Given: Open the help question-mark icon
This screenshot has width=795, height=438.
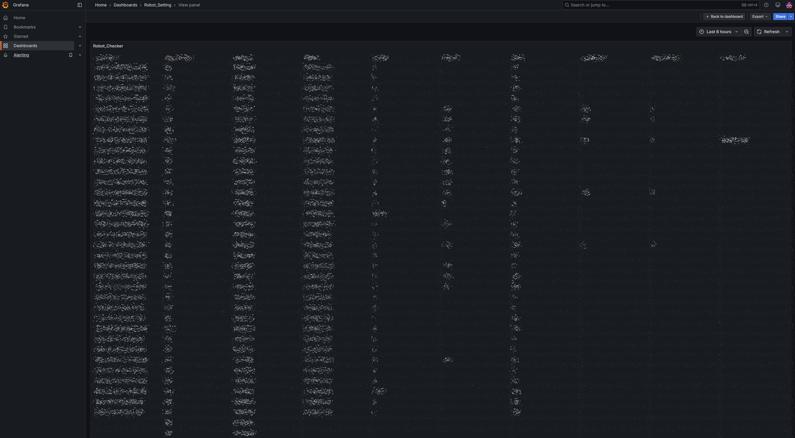Looking at the screenshot, I should click(766, 5).
